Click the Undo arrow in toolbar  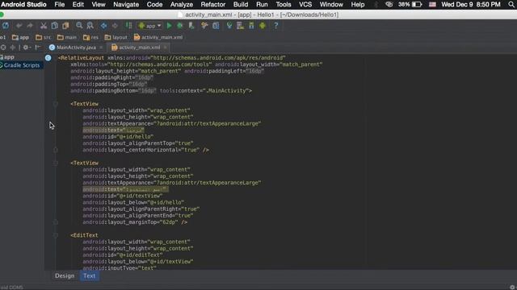[x=19, y=26]
